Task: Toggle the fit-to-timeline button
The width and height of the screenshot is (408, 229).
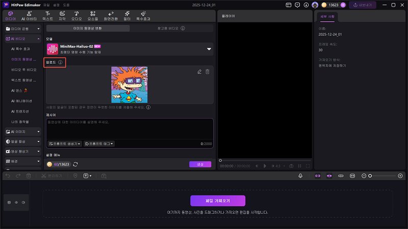Action: click(x=352, y=176)
